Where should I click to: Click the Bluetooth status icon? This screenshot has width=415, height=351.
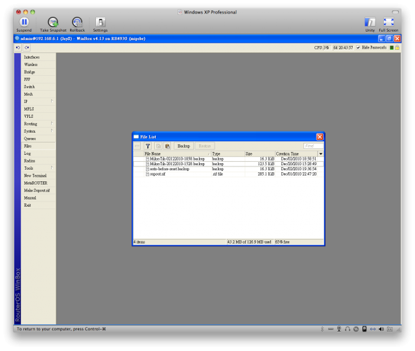tap(322, 329)
